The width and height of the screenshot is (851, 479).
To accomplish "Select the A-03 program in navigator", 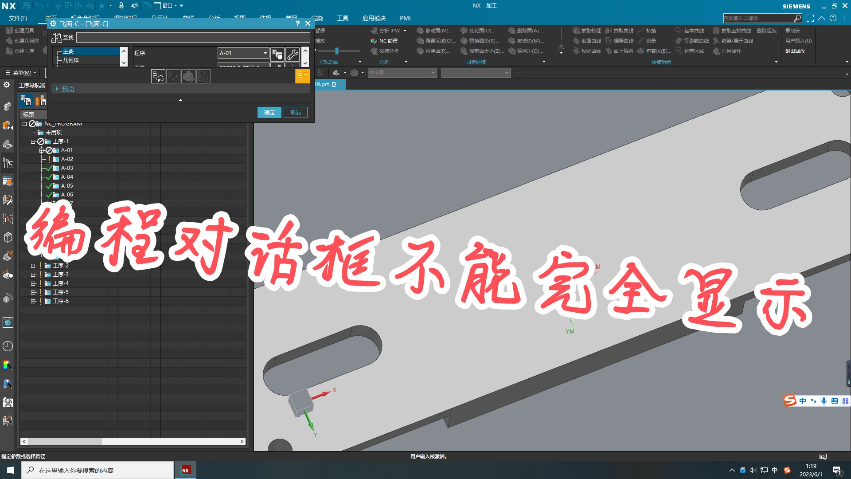I will click(67, 168).
